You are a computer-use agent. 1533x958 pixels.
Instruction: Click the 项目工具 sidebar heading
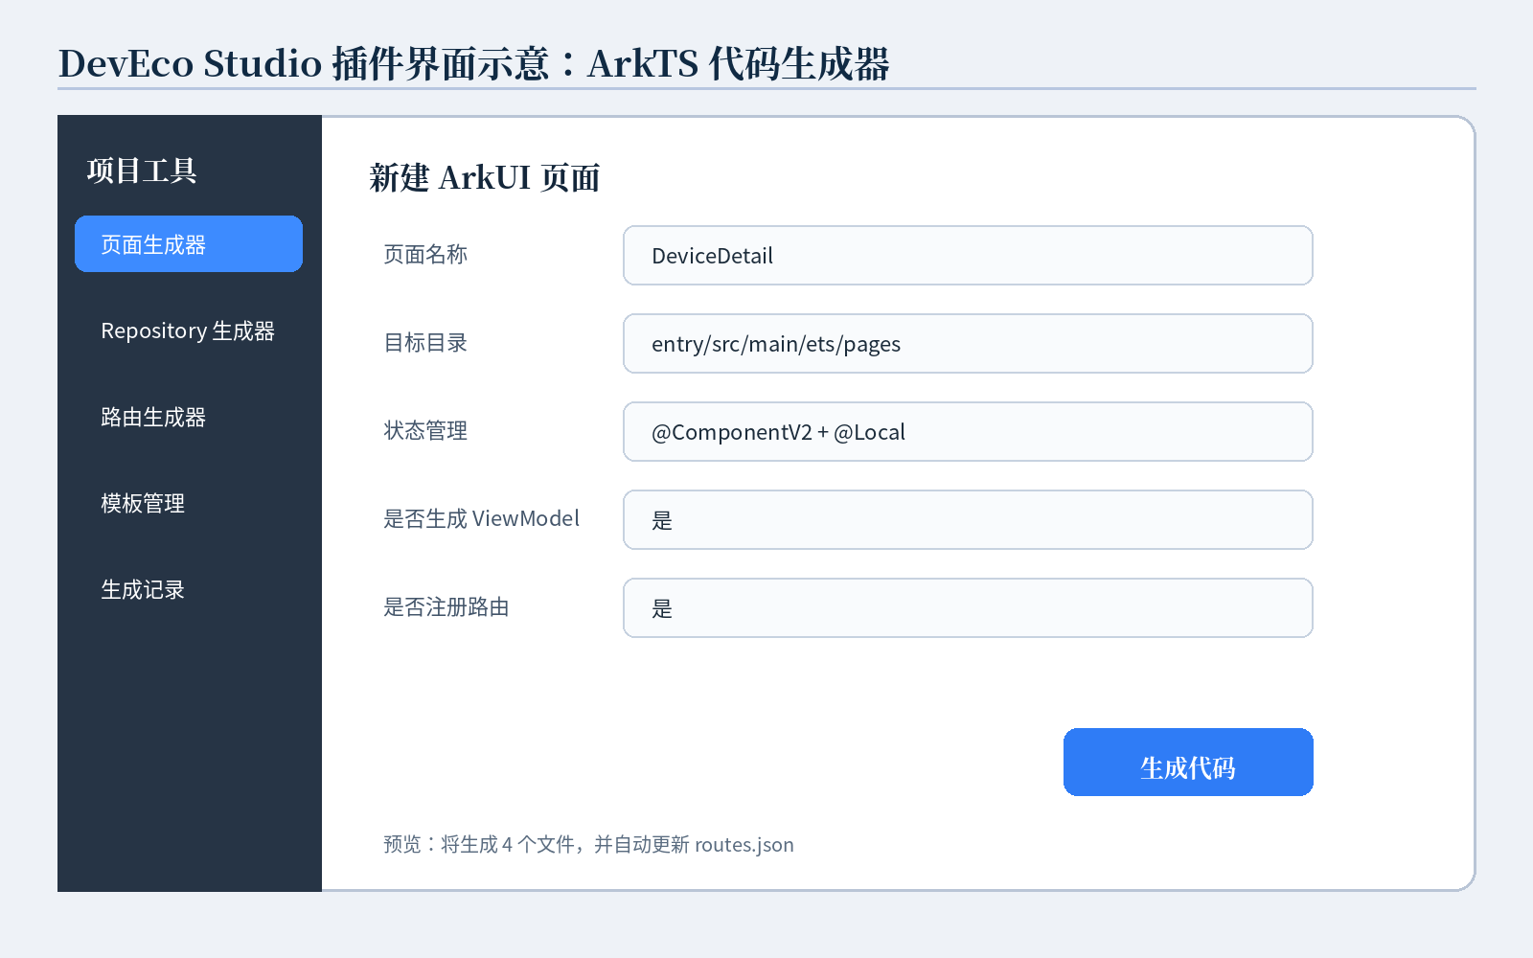tap(142, 171)
